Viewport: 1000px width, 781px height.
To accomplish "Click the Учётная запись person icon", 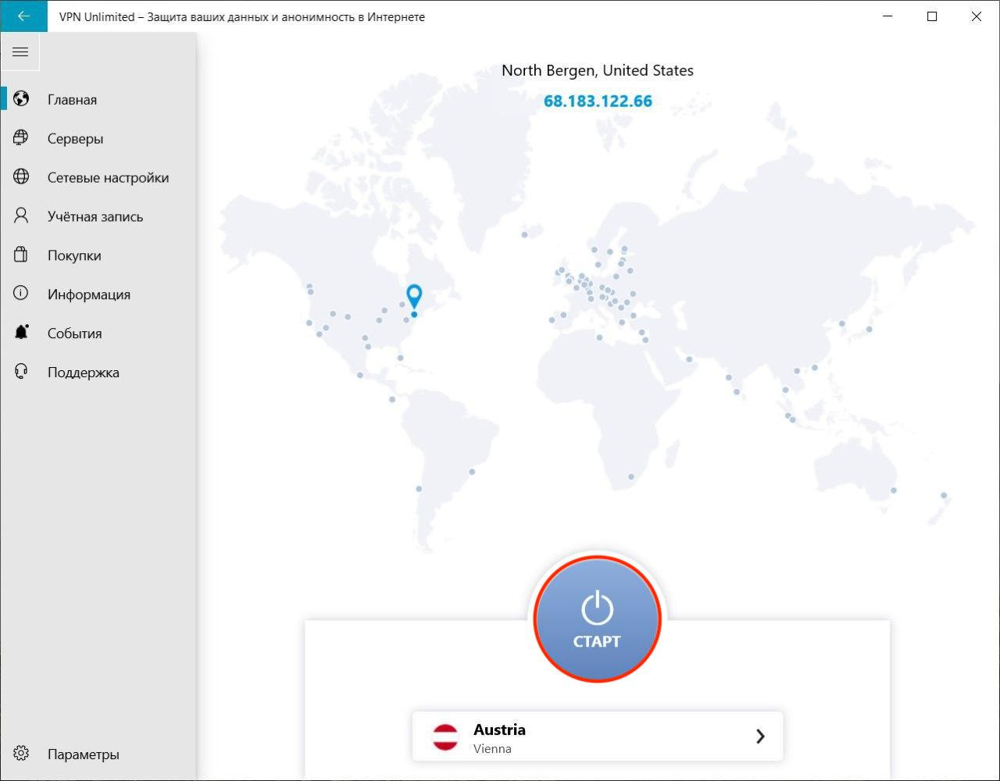I will coord(21,216).
